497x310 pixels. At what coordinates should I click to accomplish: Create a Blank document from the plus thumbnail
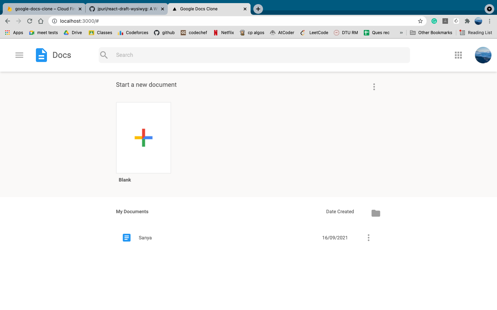pos(144,138)
